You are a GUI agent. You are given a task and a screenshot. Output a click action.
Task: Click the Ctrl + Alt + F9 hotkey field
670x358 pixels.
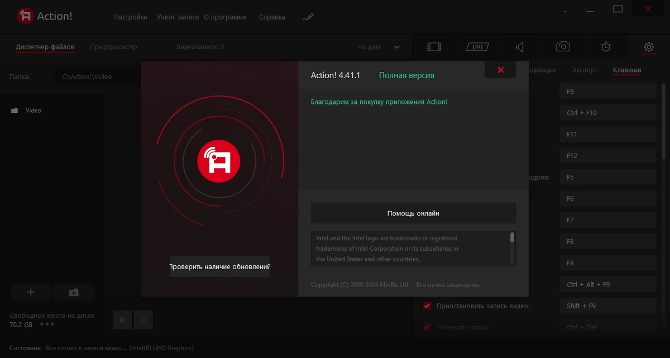coord(608,284)
